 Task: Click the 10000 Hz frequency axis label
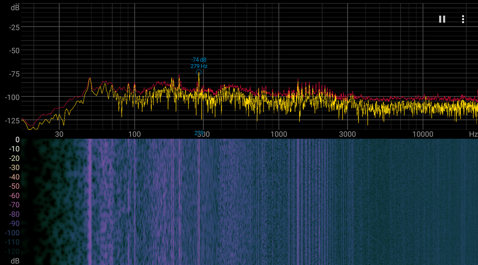[423, 134]
